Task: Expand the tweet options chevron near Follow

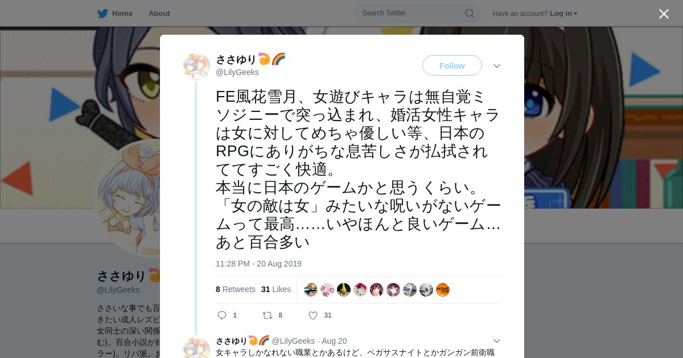Action: [497, 66]
